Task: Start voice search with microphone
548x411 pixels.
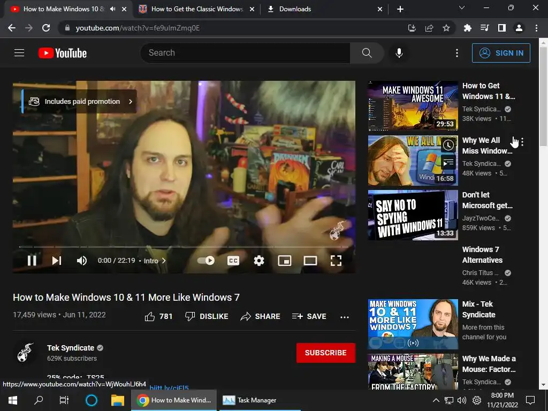Action: pyautogui.click(x=399, y=53)
